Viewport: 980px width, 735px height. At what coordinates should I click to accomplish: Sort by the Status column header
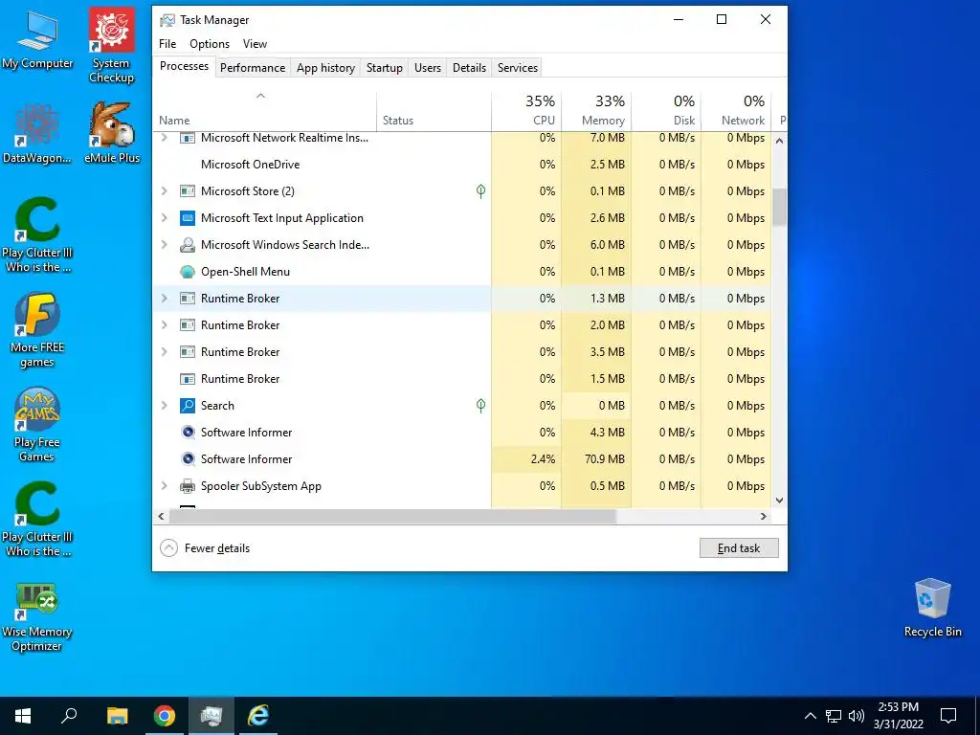click(434, 111)
